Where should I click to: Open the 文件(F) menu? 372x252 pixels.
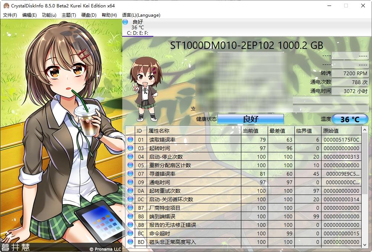(10, 15)
